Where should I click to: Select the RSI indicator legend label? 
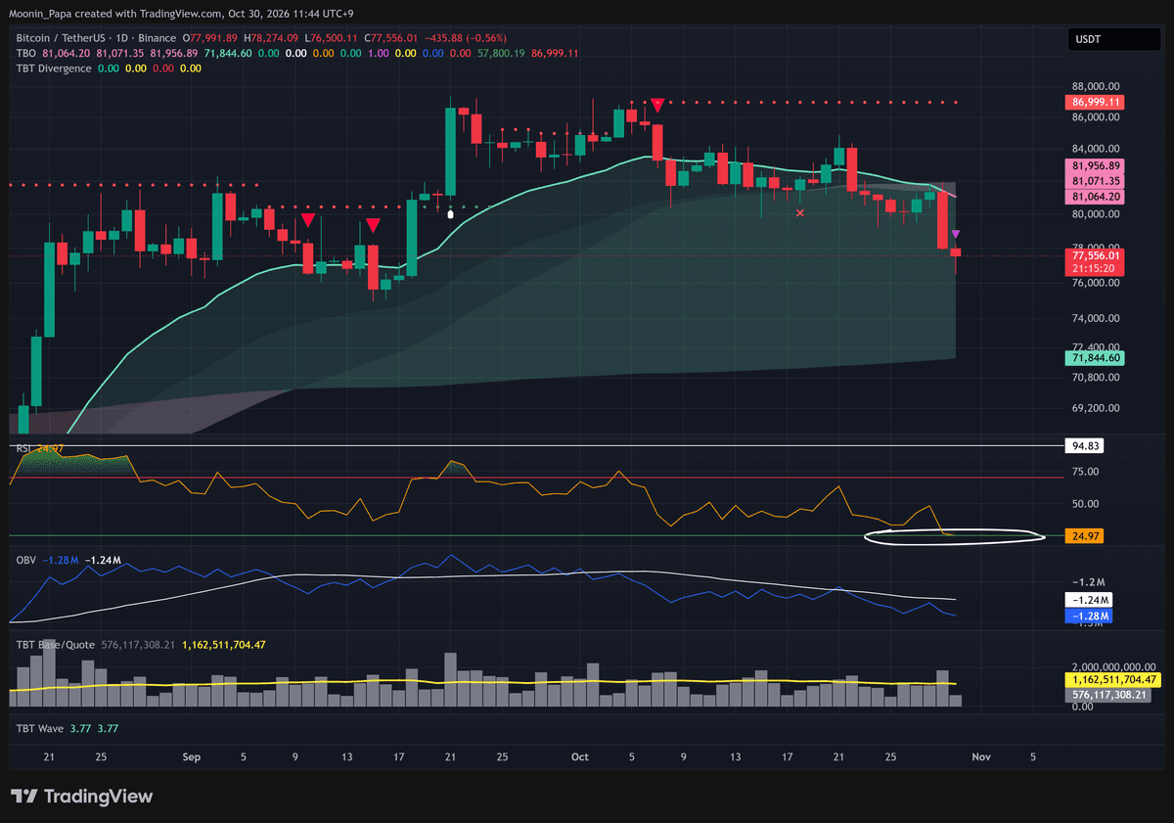[23, 448]
